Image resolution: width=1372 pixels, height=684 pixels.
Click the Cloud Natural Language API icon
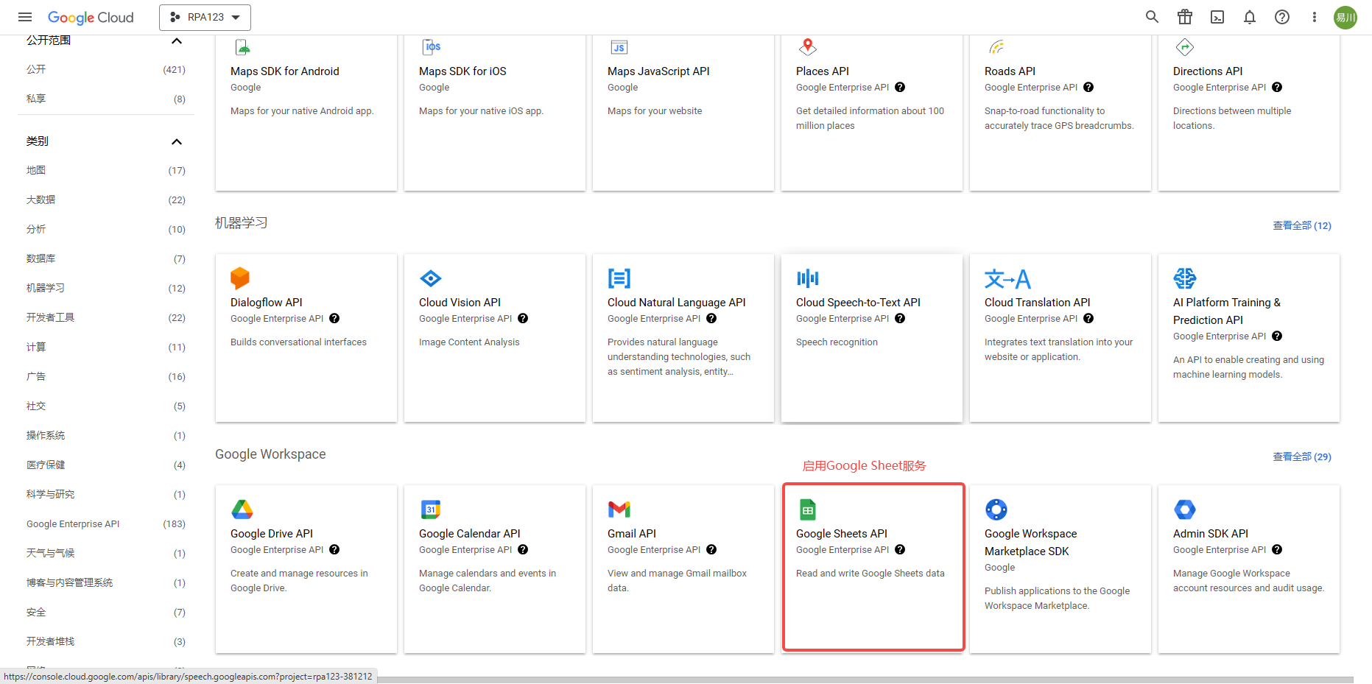point(619,278)
